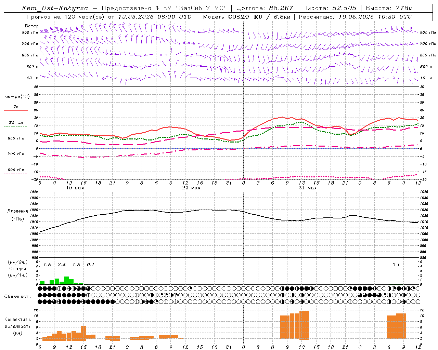
Task: Click the '19 мая' date label
Action: click(x=75, y=188)
